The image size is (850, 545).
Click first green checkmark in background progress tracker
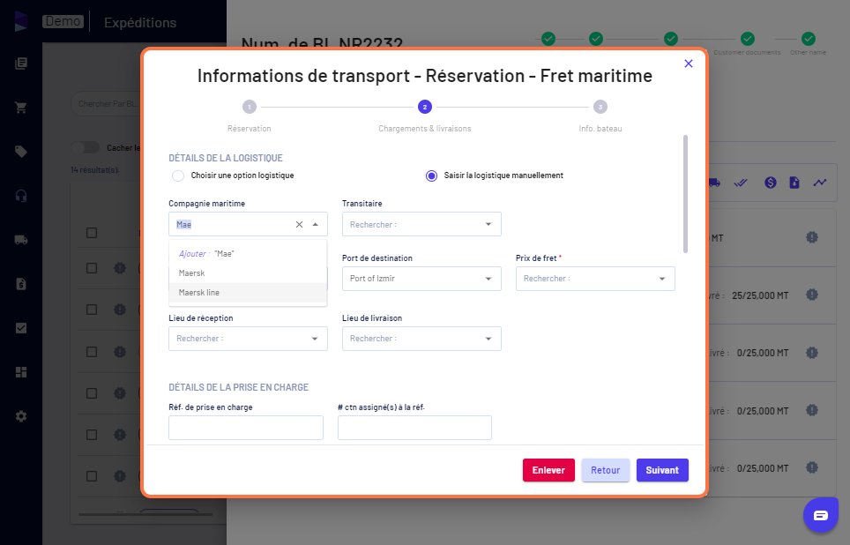pyautogui.click(x=548, y=39)
